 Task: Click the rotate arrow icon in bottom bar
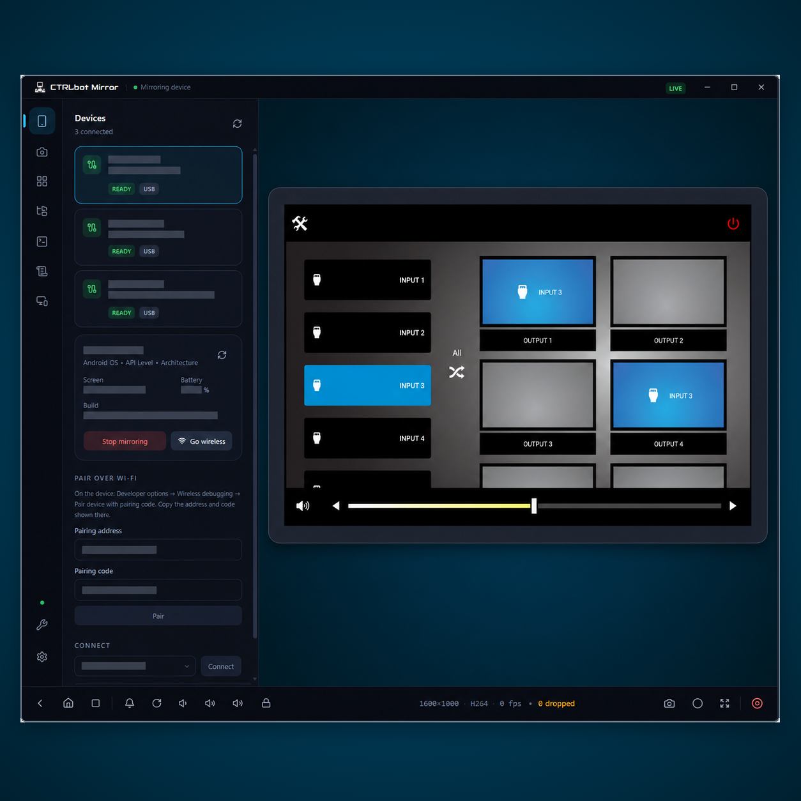[156, 703]
